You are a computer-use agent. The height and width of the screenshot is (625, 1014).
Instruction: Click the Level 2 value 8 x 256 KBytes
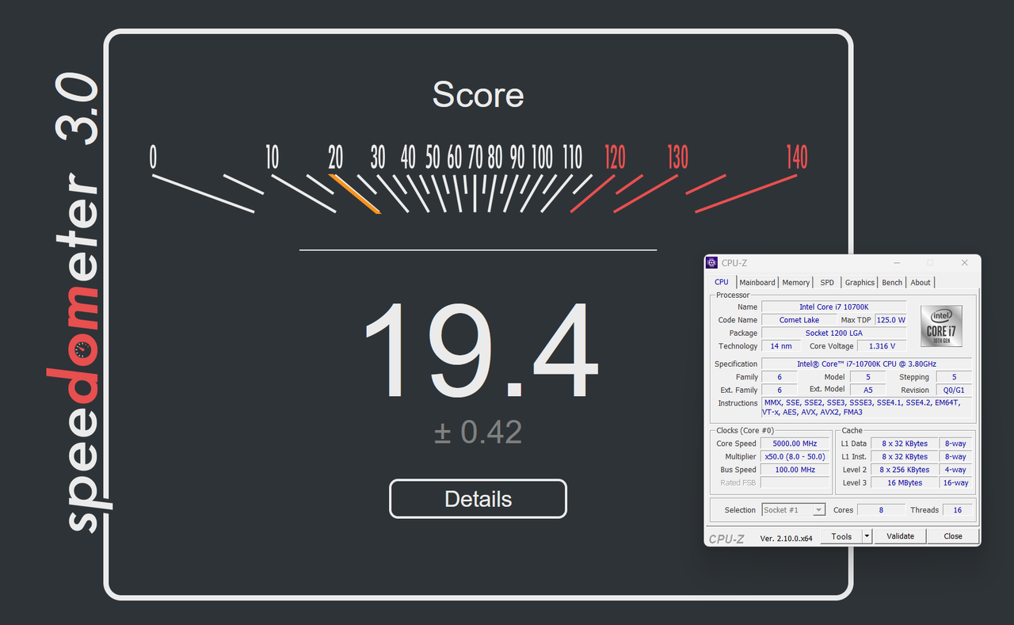coord(905,470)
